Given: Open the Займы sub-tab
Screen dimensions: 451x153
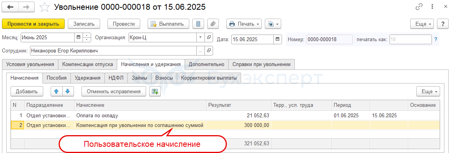Looking at the screenshot, I should click(139, 78).
